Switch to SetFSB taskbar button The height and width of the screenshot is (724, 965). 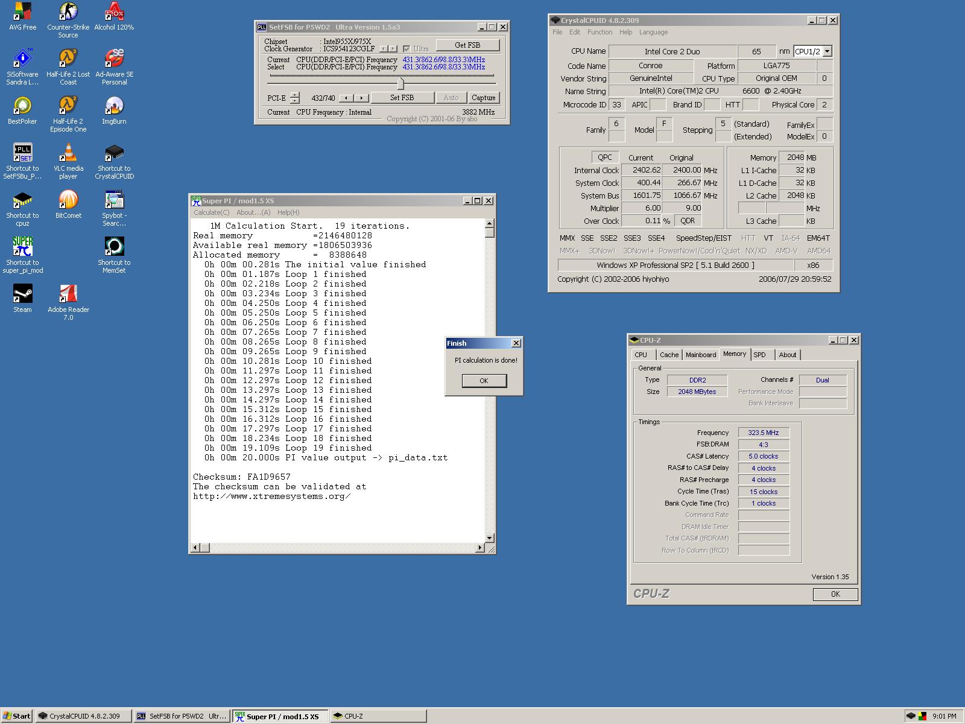pyautogui.click(x=182, y=716)
